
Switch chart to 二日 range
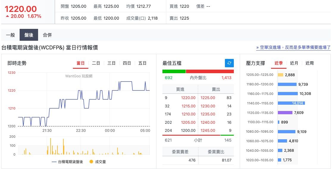pyautogui.click(x=96, y=63)
